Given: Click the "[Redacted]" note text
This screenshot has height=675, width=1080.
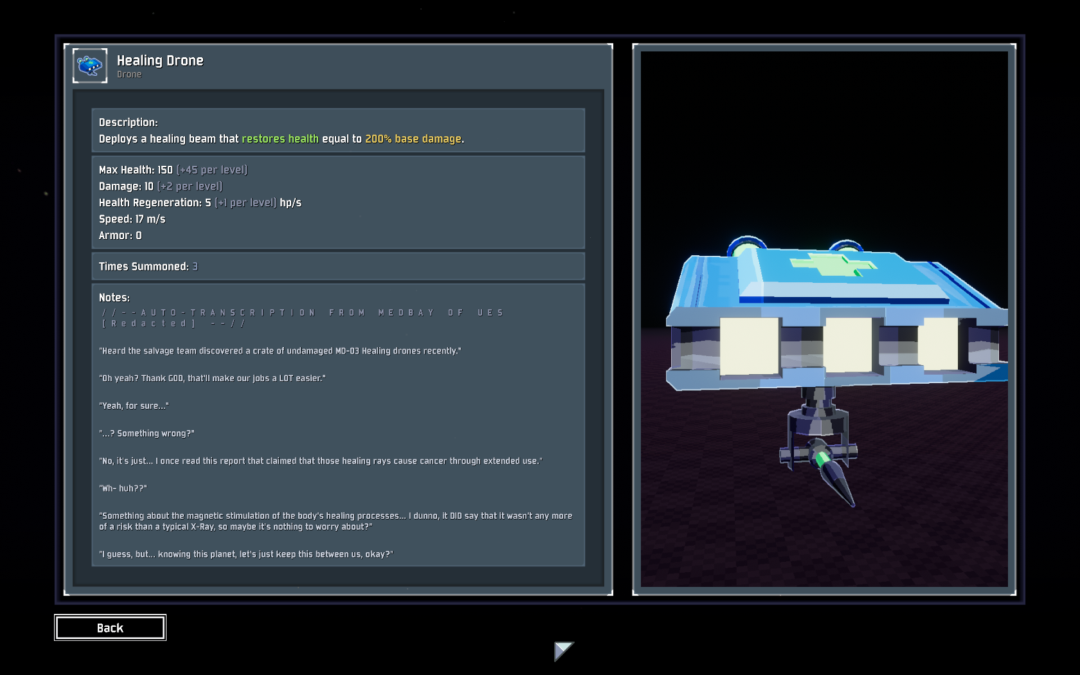Looking at the screenshot, I should pyautogui.click(x=148, y=323).
